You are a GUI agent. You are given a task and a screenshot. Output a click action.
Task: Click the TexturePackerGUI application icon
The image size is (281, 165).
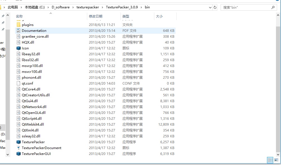pos(18,154)
